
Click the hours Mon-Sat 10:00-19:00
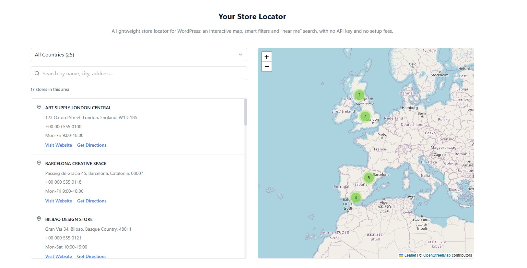(66, 247)
